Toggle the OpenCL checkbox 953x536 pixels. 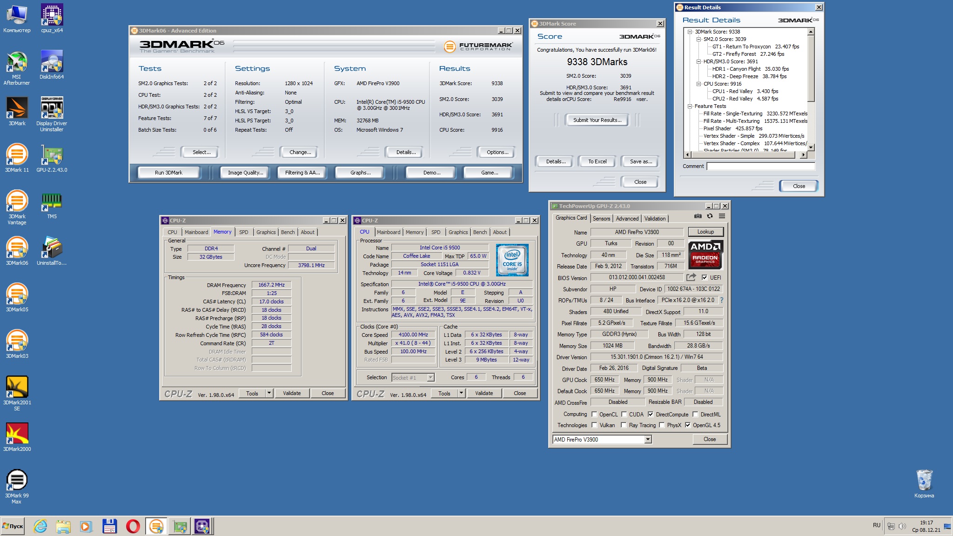(594, 414)
